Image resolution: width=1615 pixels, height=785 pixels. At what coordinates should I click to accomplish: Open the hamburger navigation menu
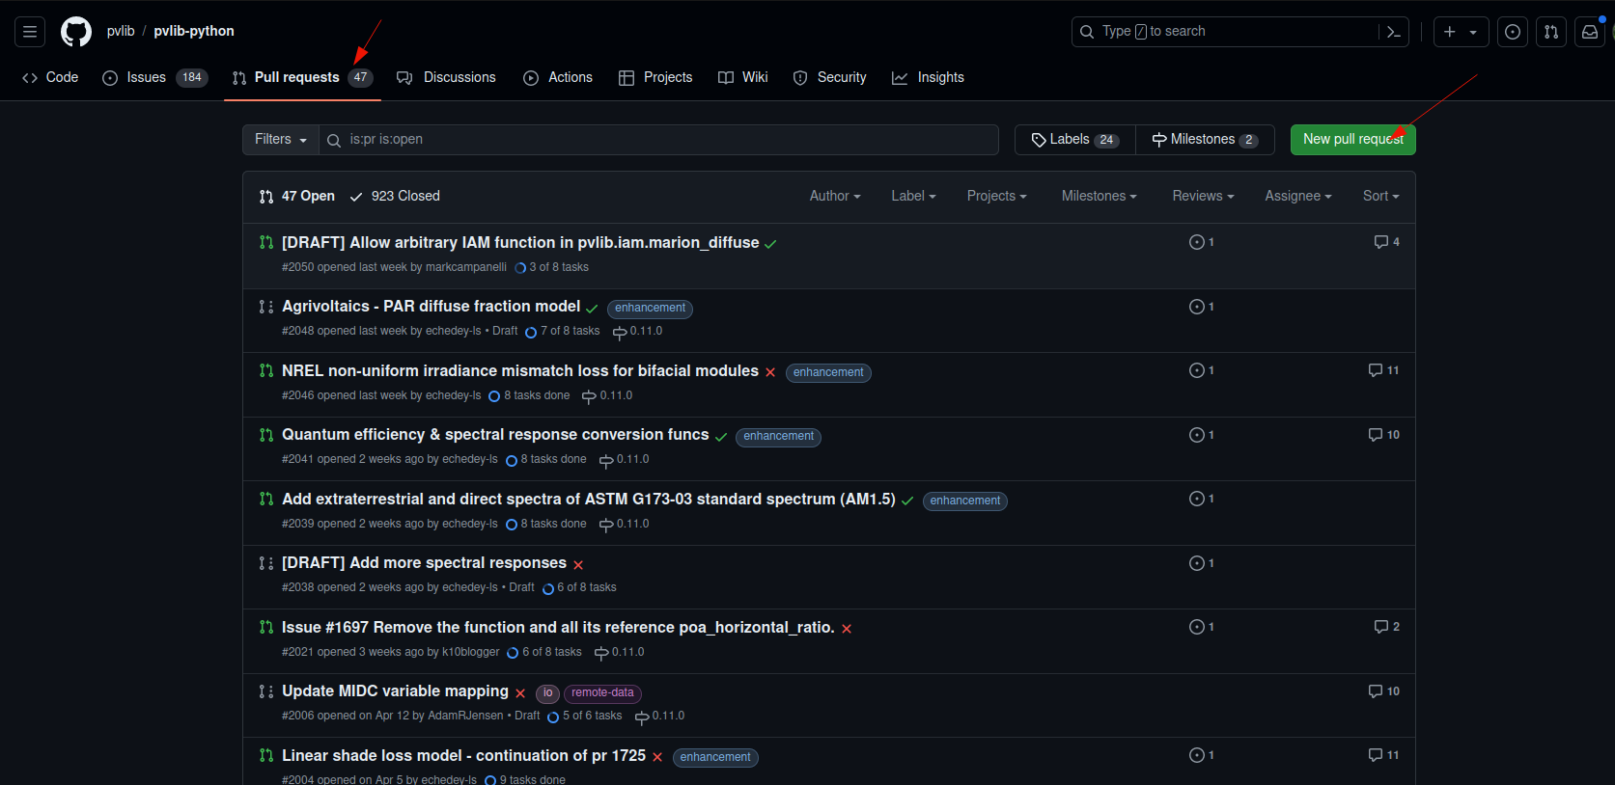pyautogui.click(x=30, y=32)
